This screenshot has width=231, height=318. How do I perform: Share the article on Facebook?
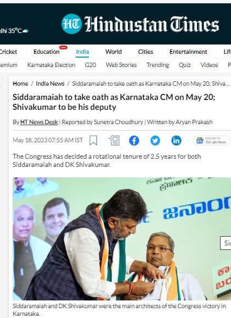(134, 141)
